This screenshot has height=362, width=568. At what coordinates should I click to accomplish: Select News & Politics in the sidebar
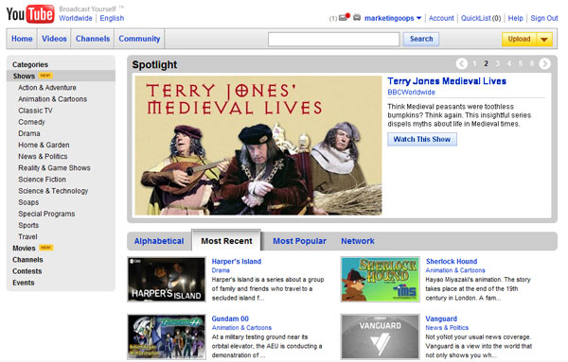click(43, 157)
